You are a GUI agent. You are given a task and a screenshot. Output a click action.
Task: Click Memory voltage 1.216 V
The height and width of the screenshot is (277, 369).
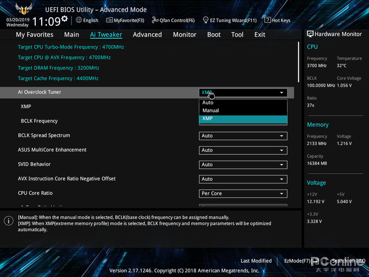tap(344, 144)
